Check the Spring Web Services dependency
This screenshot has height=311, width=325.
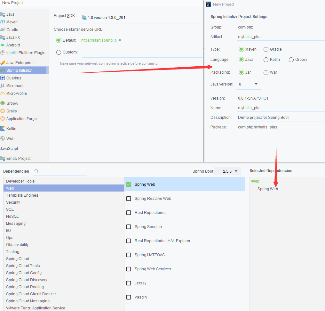click(x=129, y=269)
